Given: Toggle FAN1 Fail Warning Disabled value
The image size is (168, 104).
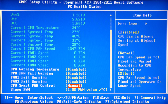Looking at the screenshot, I should [x=76, y=77].
